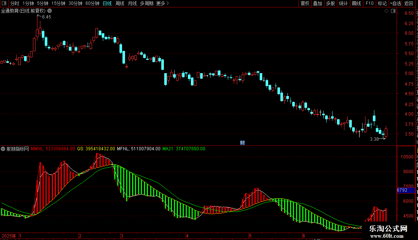Click month 5 marker on time axis

pos(250,236)
